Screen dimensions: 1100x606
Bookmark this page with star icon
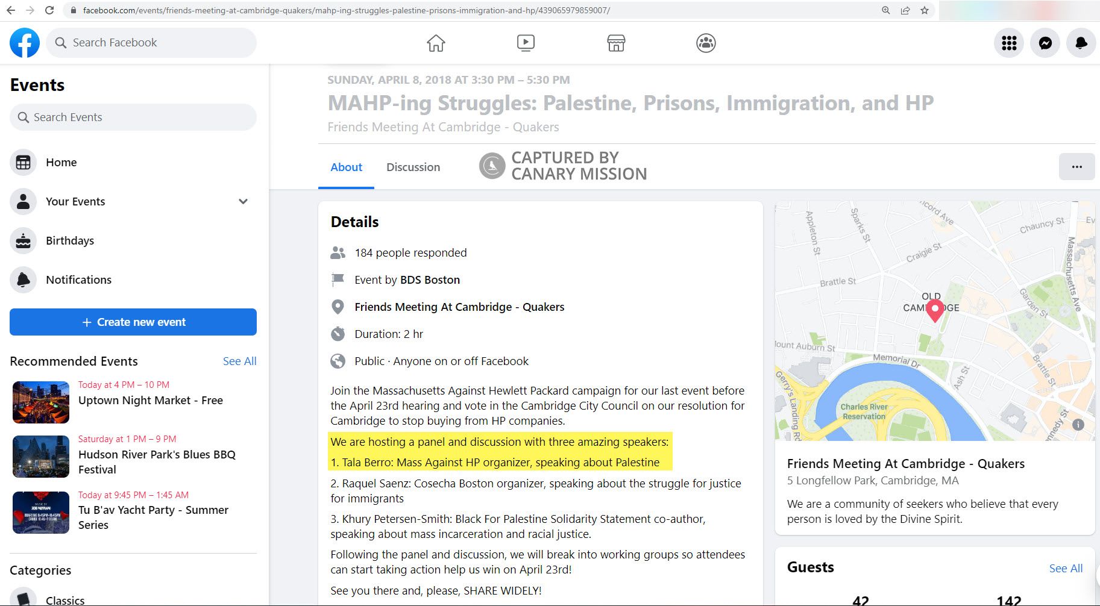(x=925, y=10)
